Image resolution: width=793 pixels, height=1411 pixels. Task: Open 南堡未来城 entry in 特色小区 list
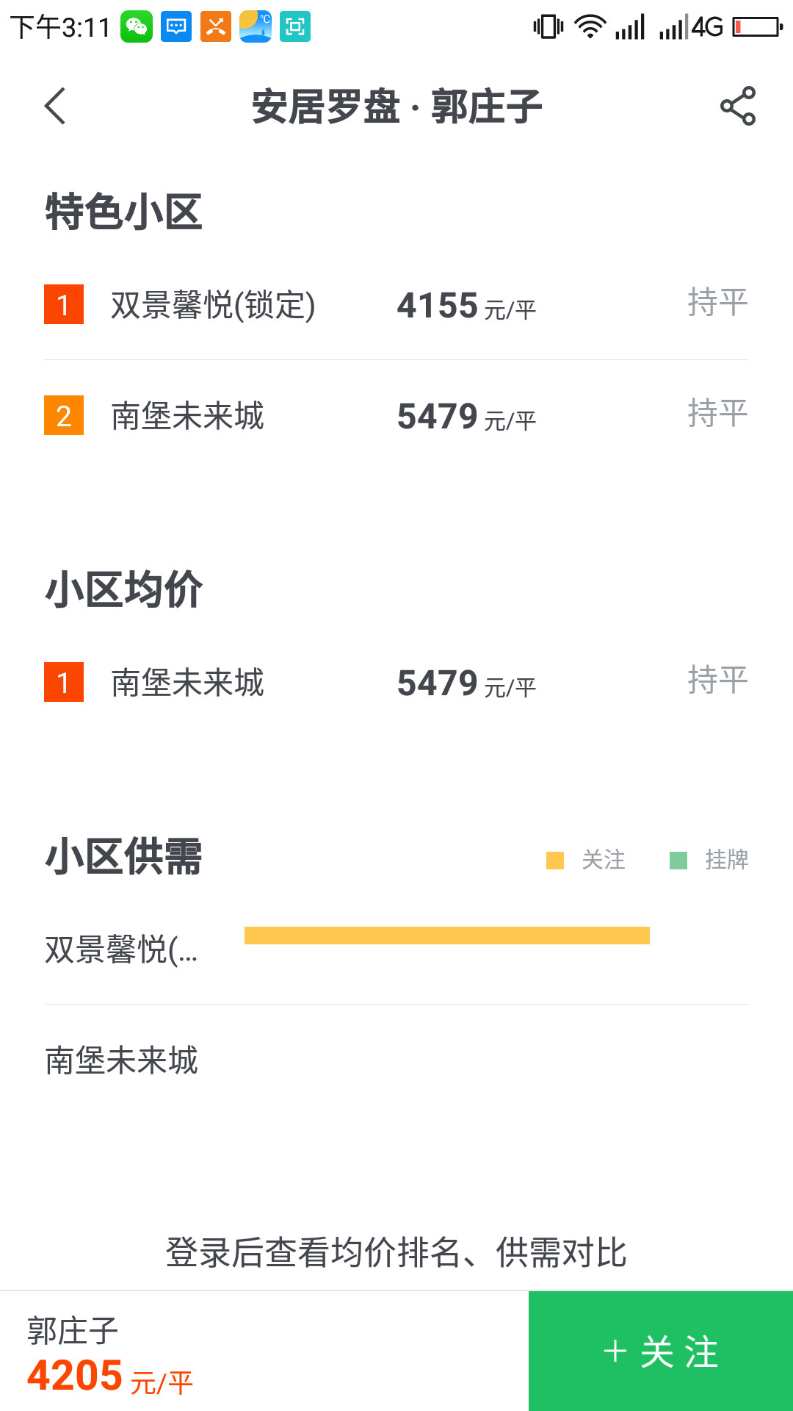click(188, 416)
